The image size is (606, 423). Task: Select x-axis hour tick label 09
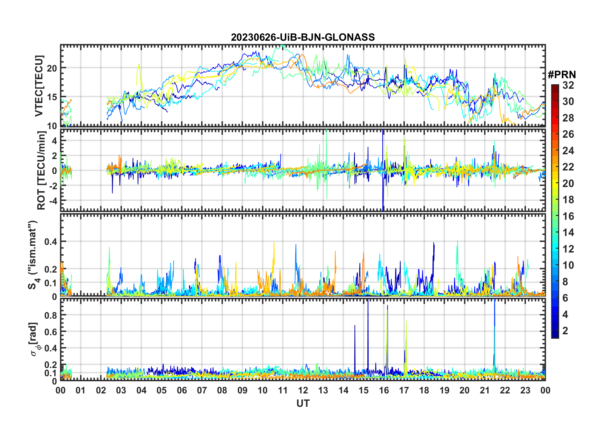coord(242,390)
